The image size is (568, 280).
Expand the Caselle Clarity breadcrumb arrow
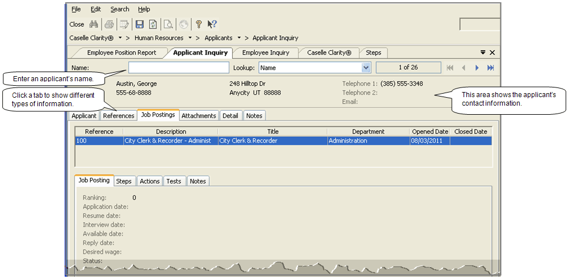click(x=120, y=38)
